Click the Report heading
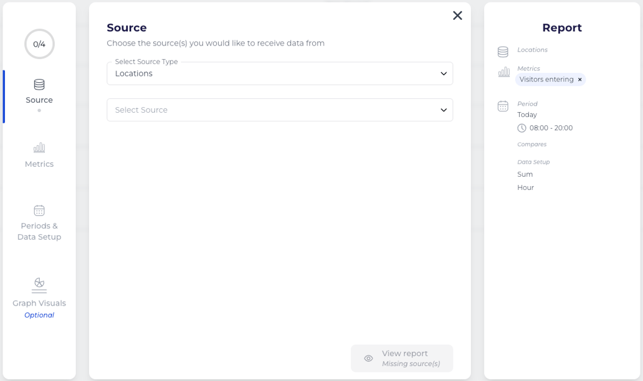Image resolution: width=643 pixels, height=381 pixels. [562, 28]
